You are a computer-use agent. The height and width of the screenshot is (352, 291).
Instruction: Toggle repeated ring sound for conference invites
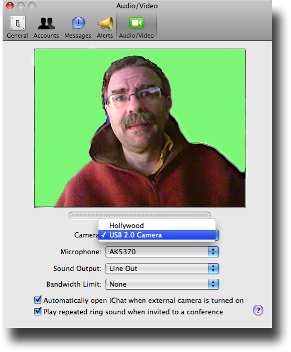[38, 312]
